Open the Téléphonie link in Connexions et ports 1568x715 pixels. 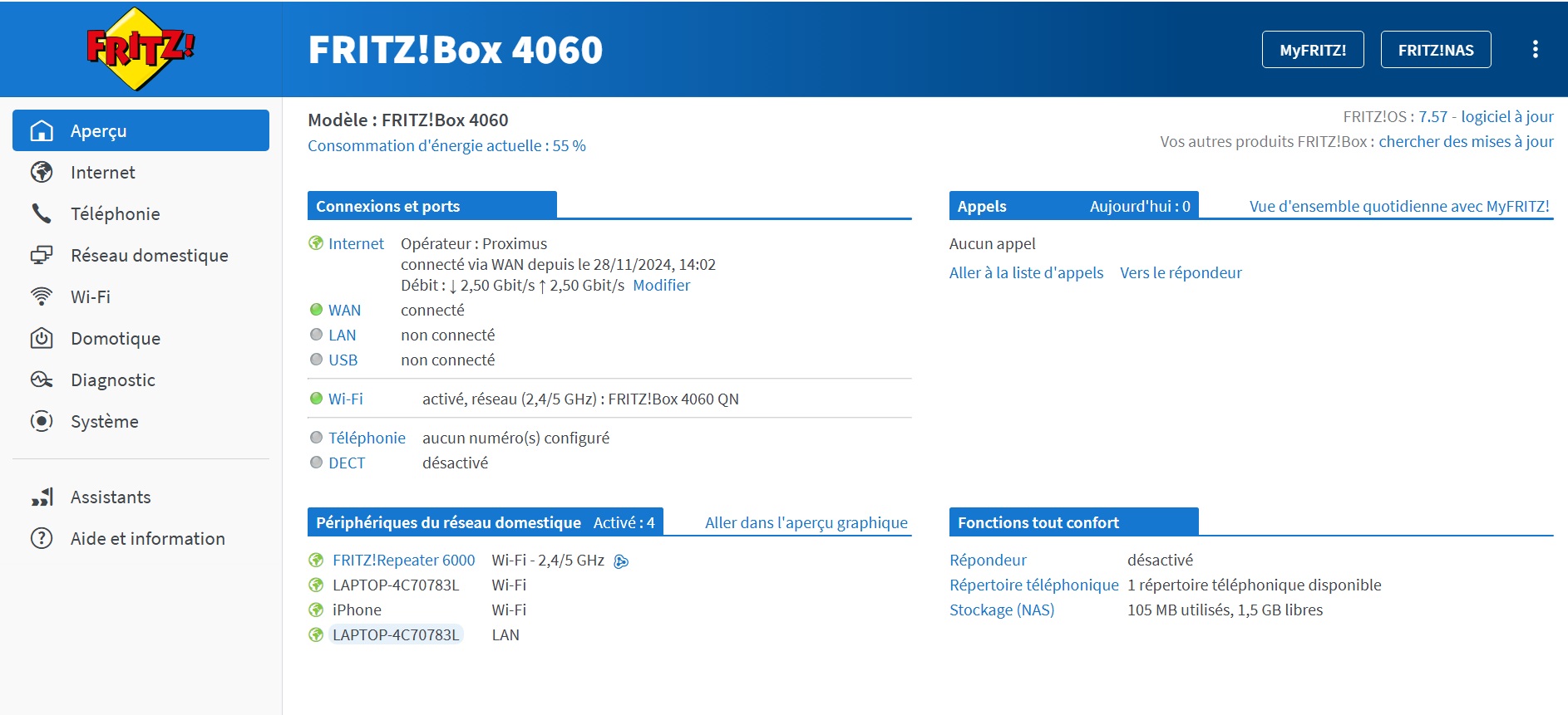point(367,438)
